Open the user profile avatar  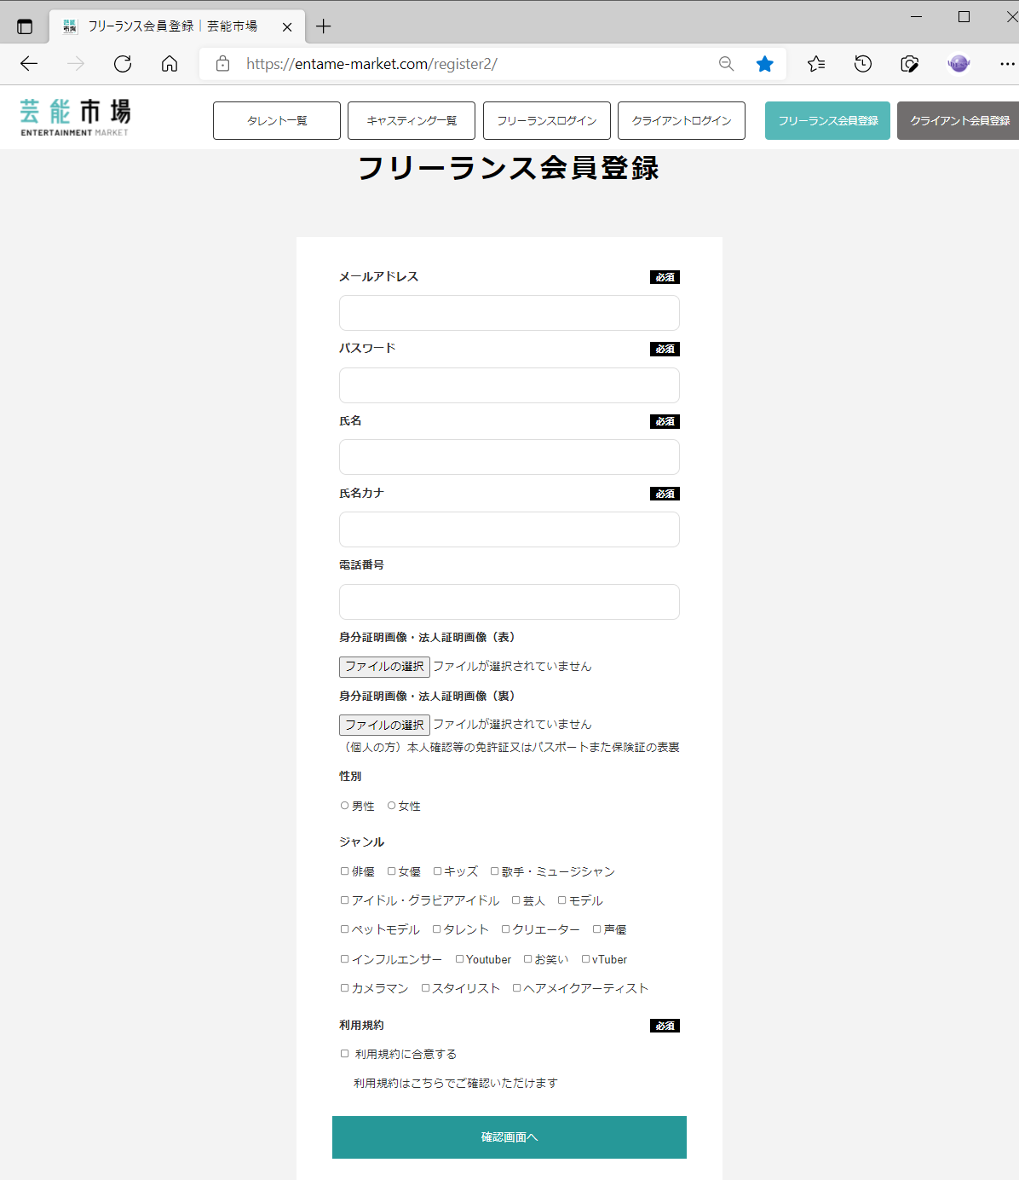point(959,64)
